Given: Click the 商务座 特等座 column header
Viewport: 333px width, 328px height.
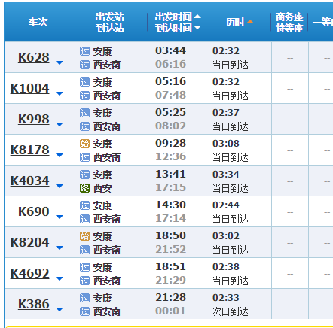Looking at the screenshot, I should [x=289, y=23].
